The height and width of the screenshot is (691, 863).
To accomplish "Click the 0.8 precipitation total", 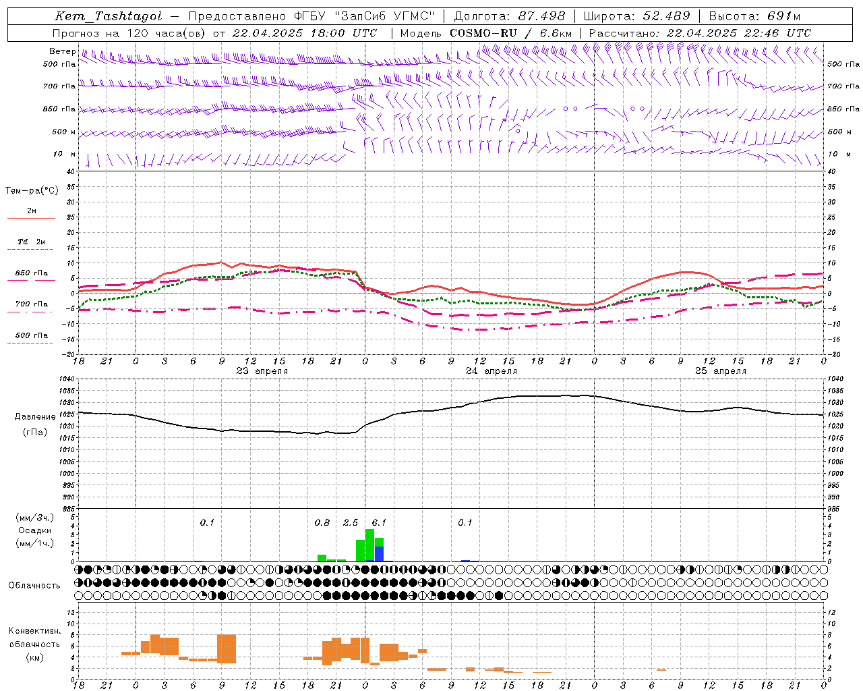I will point(322,522).
